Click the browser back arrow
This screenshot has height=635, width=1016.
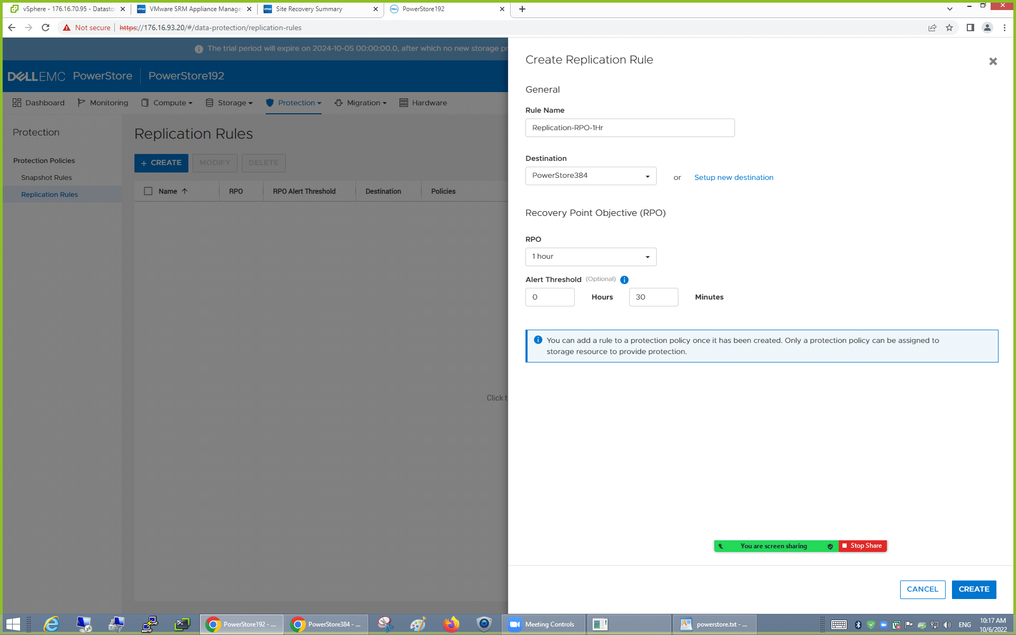pos(12,28)
